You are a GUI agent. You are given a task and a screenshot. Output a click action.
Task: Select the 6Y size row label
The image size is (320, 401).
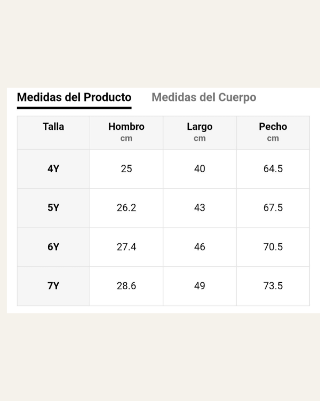point(53,247)
